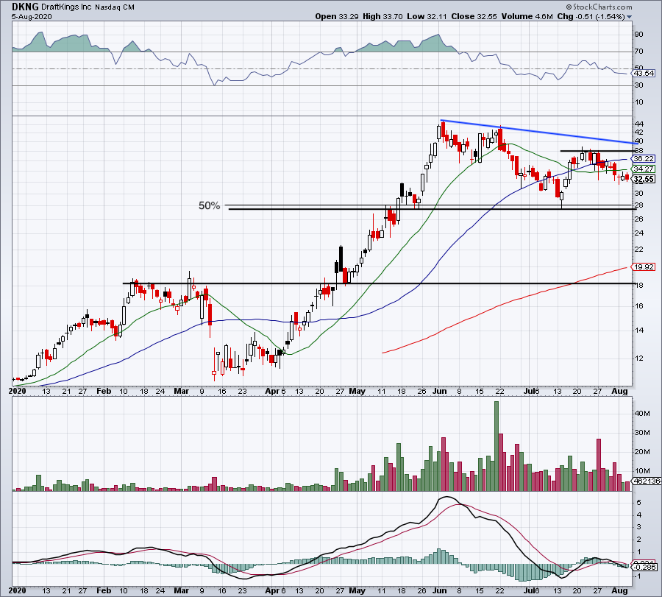Click the Chg -0.51 (-1.54%) value
Image resolution: width=662 pixels, height=597 pixels.
591,16
